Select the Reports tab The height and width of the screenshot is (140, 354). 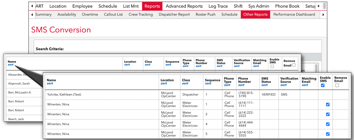tap(152, 6)
